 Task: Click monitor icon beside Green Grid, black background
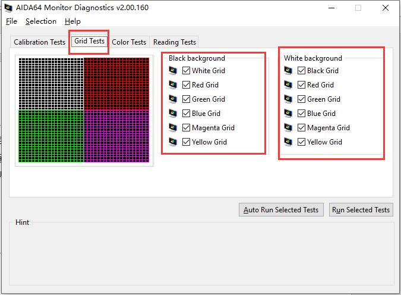tap(173, 99)
